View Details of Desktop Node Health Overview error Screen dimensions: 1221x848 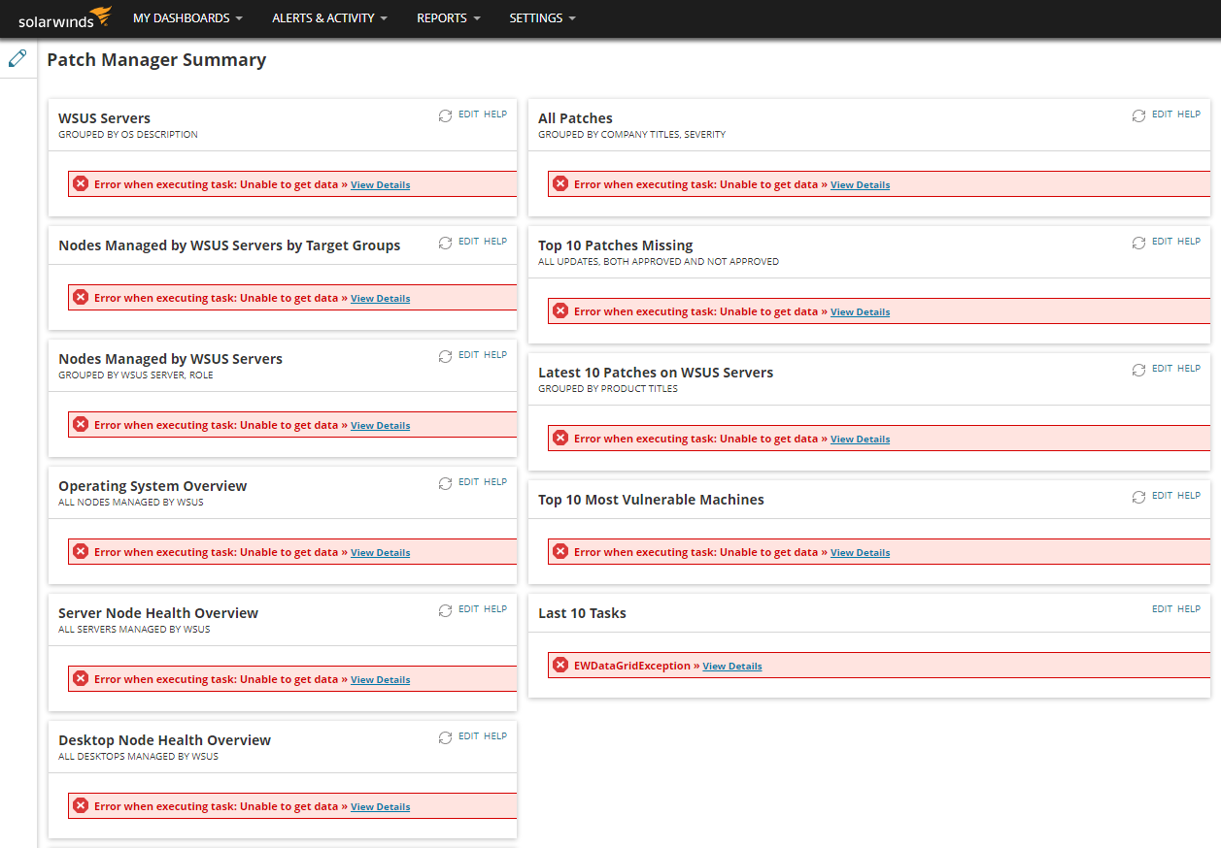coord(380,806)
